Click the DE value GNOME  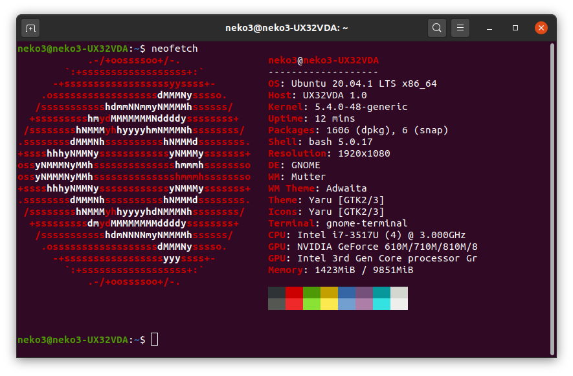306,166
